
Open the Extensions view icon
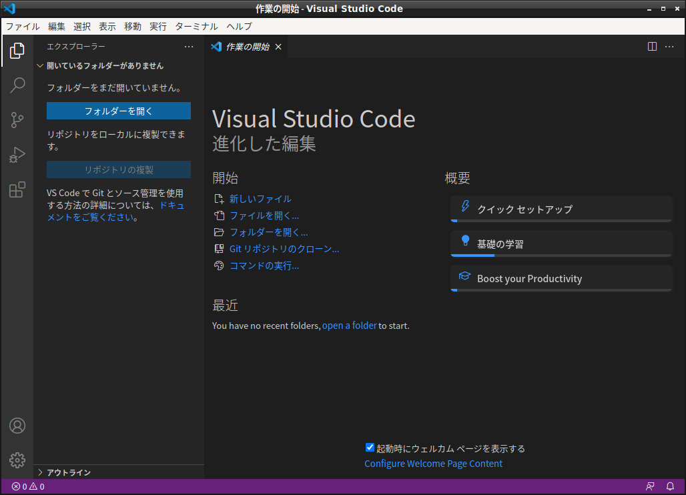pos(17,189)
